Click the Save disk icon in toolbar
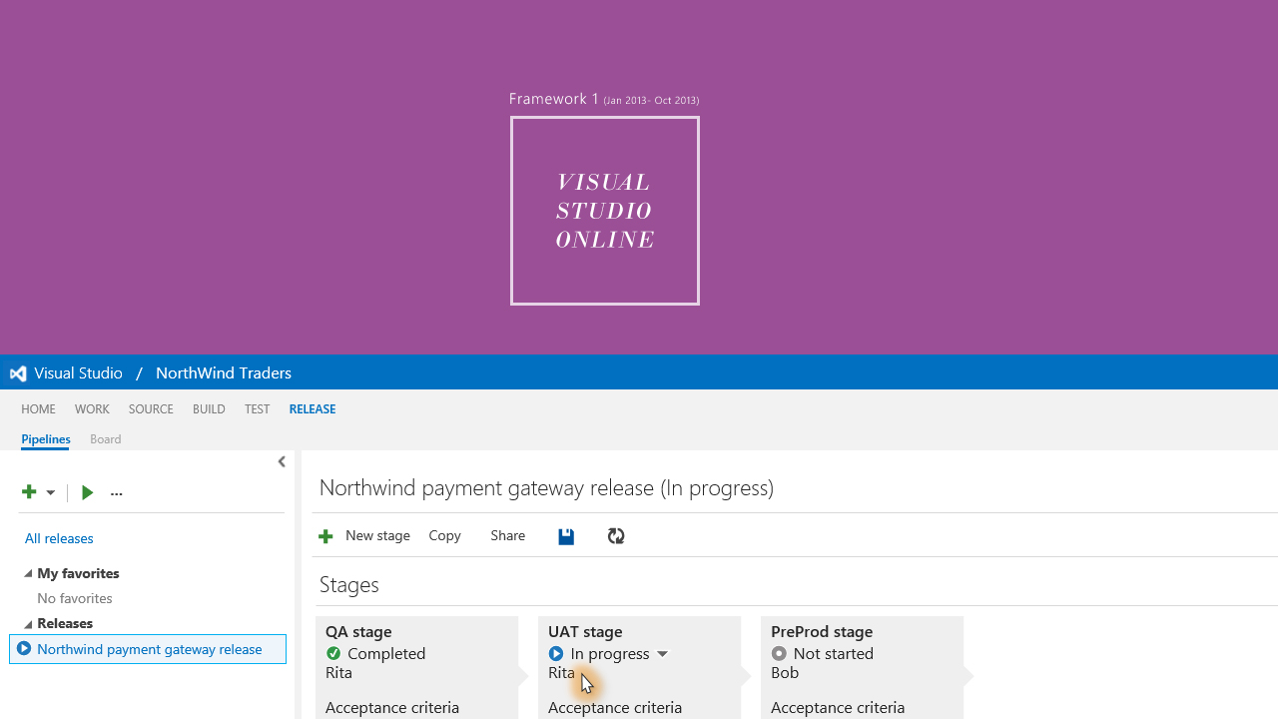 click(566, 536)
